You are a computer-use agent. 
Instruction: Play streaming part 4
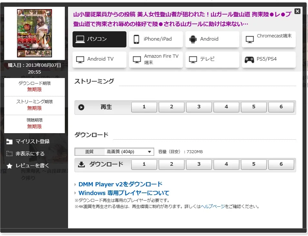[226, 107]
